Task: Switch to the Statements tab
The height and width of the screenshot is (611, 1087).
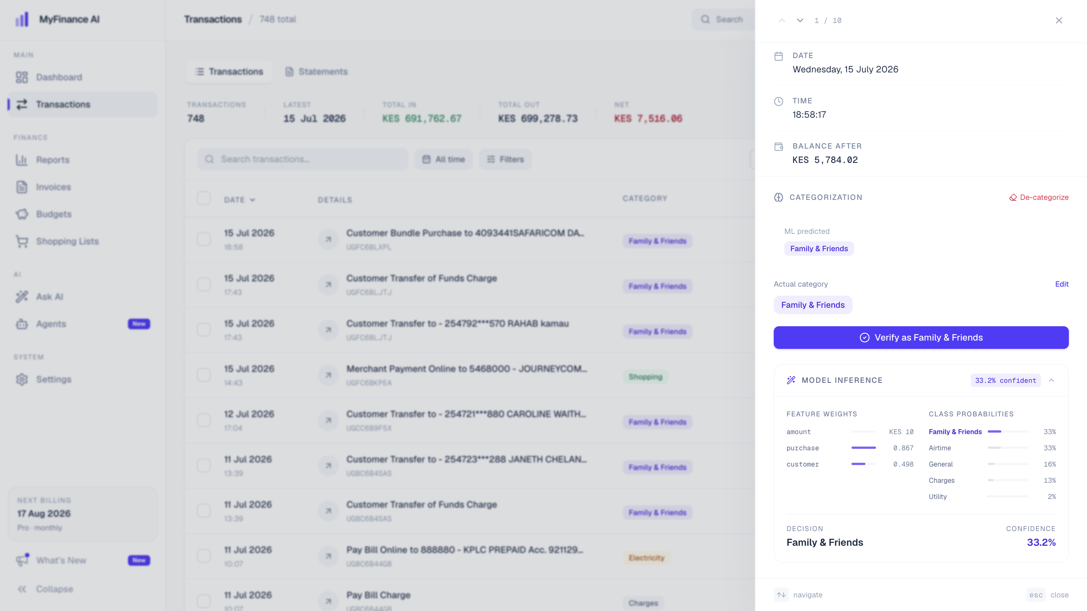Action: [x=317, y=72]
